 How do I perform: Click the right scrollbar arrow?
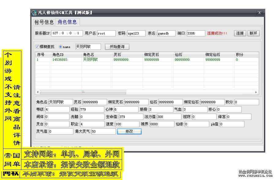coord(256,92)
